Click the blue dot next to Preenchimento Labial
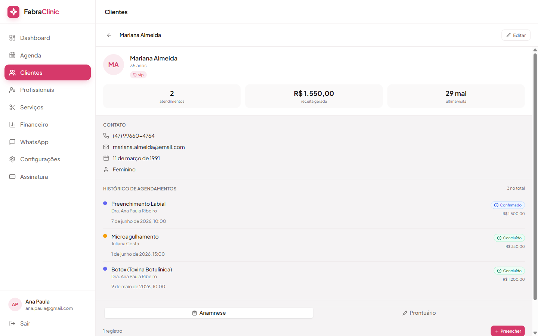Image resolution: width=538 pixels, height=336 pixels. (105, 203)
